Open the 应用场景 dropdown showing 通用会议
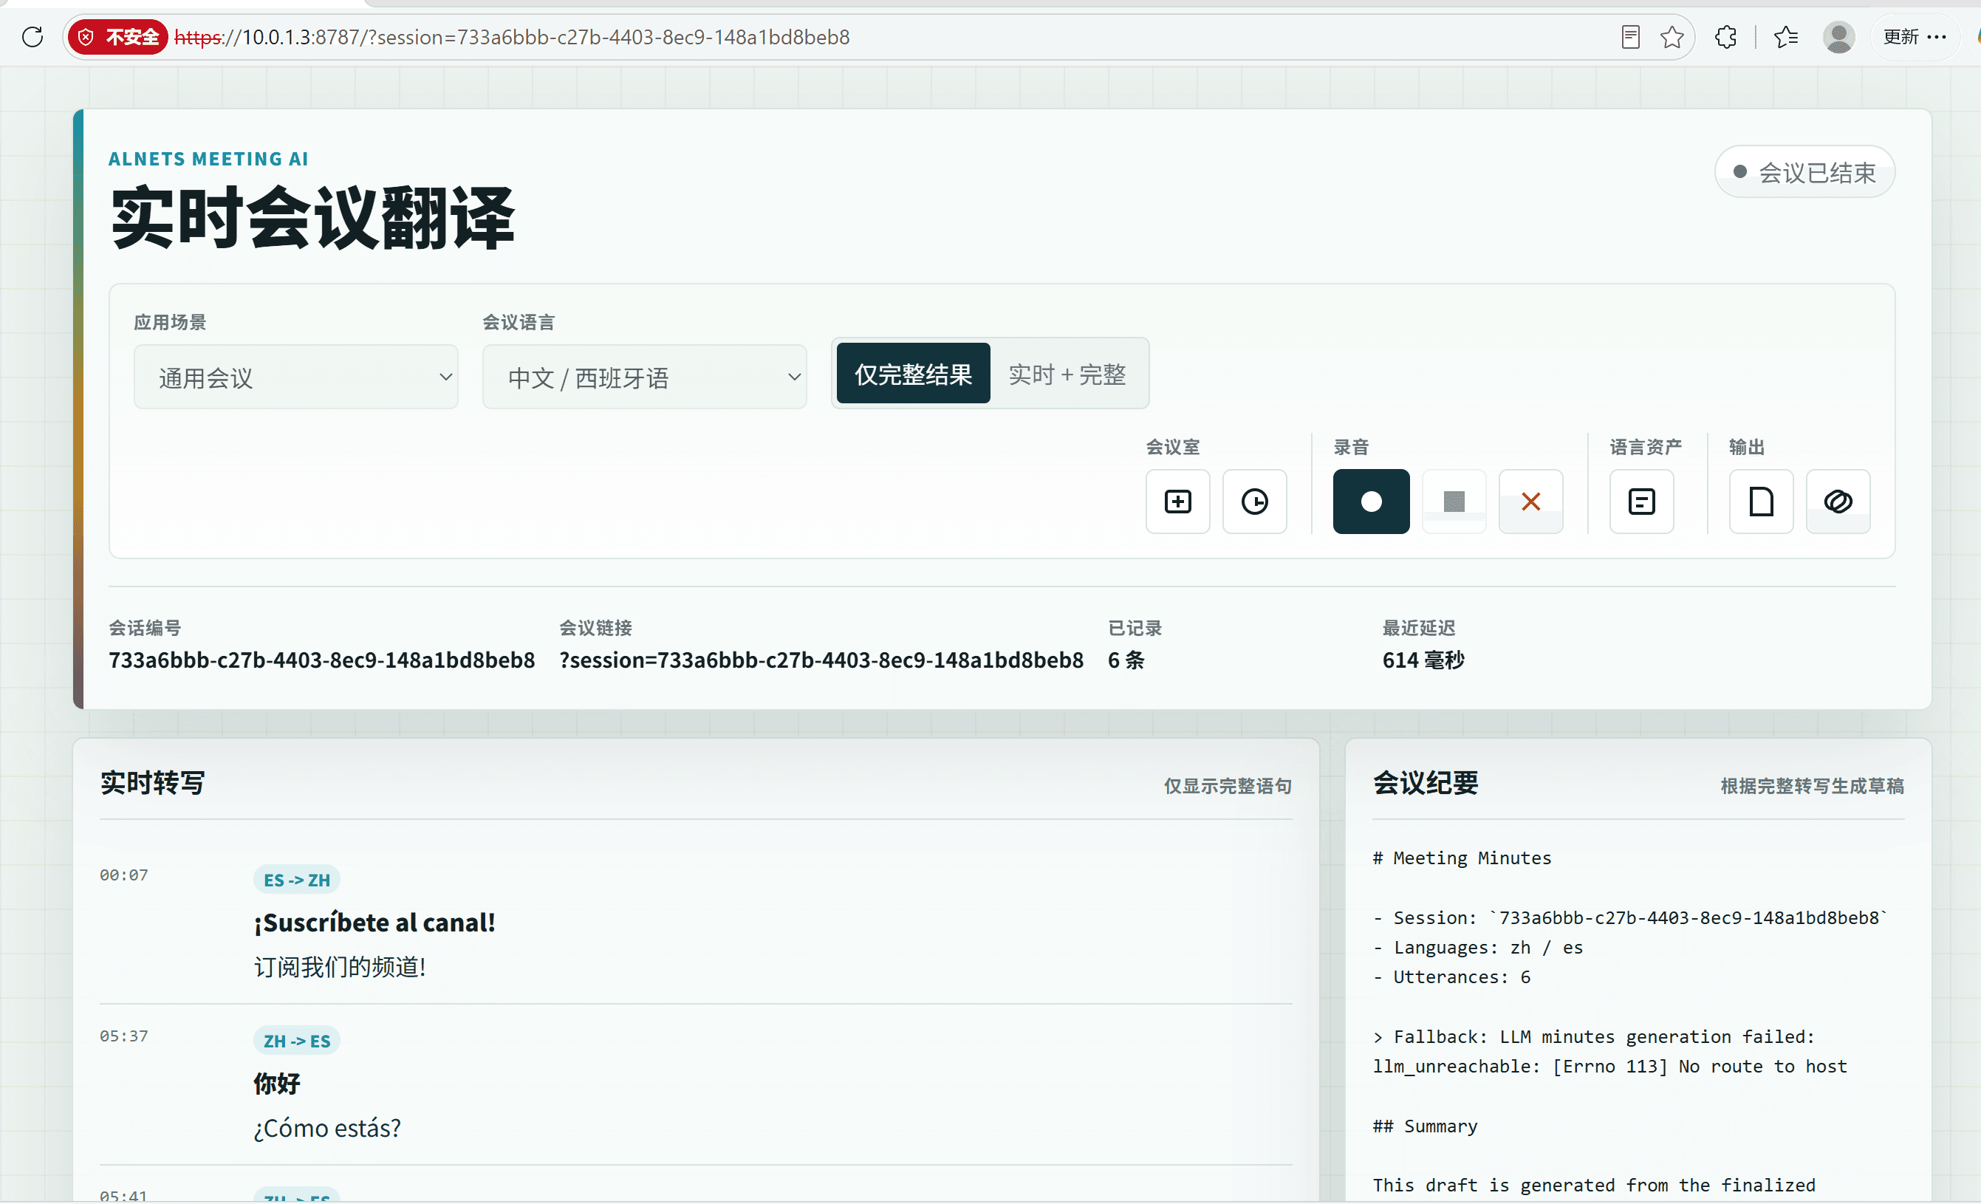The image size is (1981, 1204). pyautogui.click(x=296, y=377)
